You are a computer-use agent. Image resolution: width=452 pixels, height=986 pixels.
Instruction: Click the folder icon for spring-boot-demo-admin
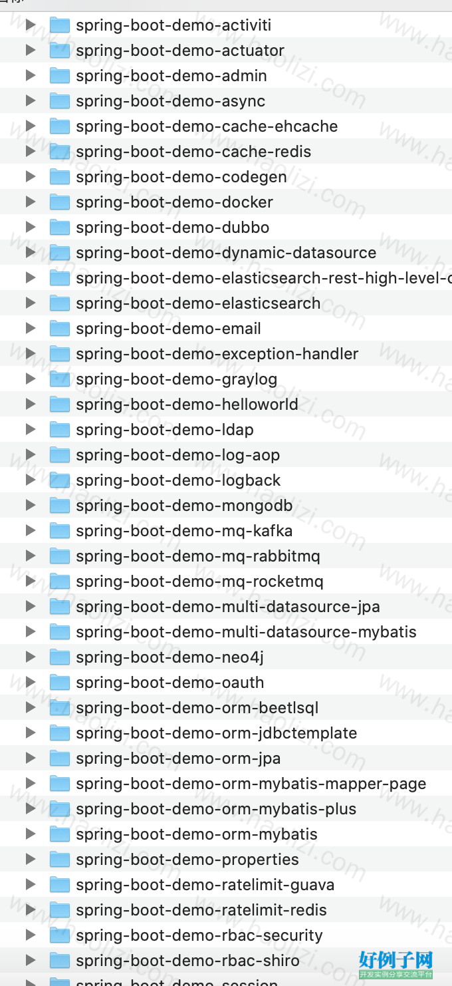pos(60,76)
